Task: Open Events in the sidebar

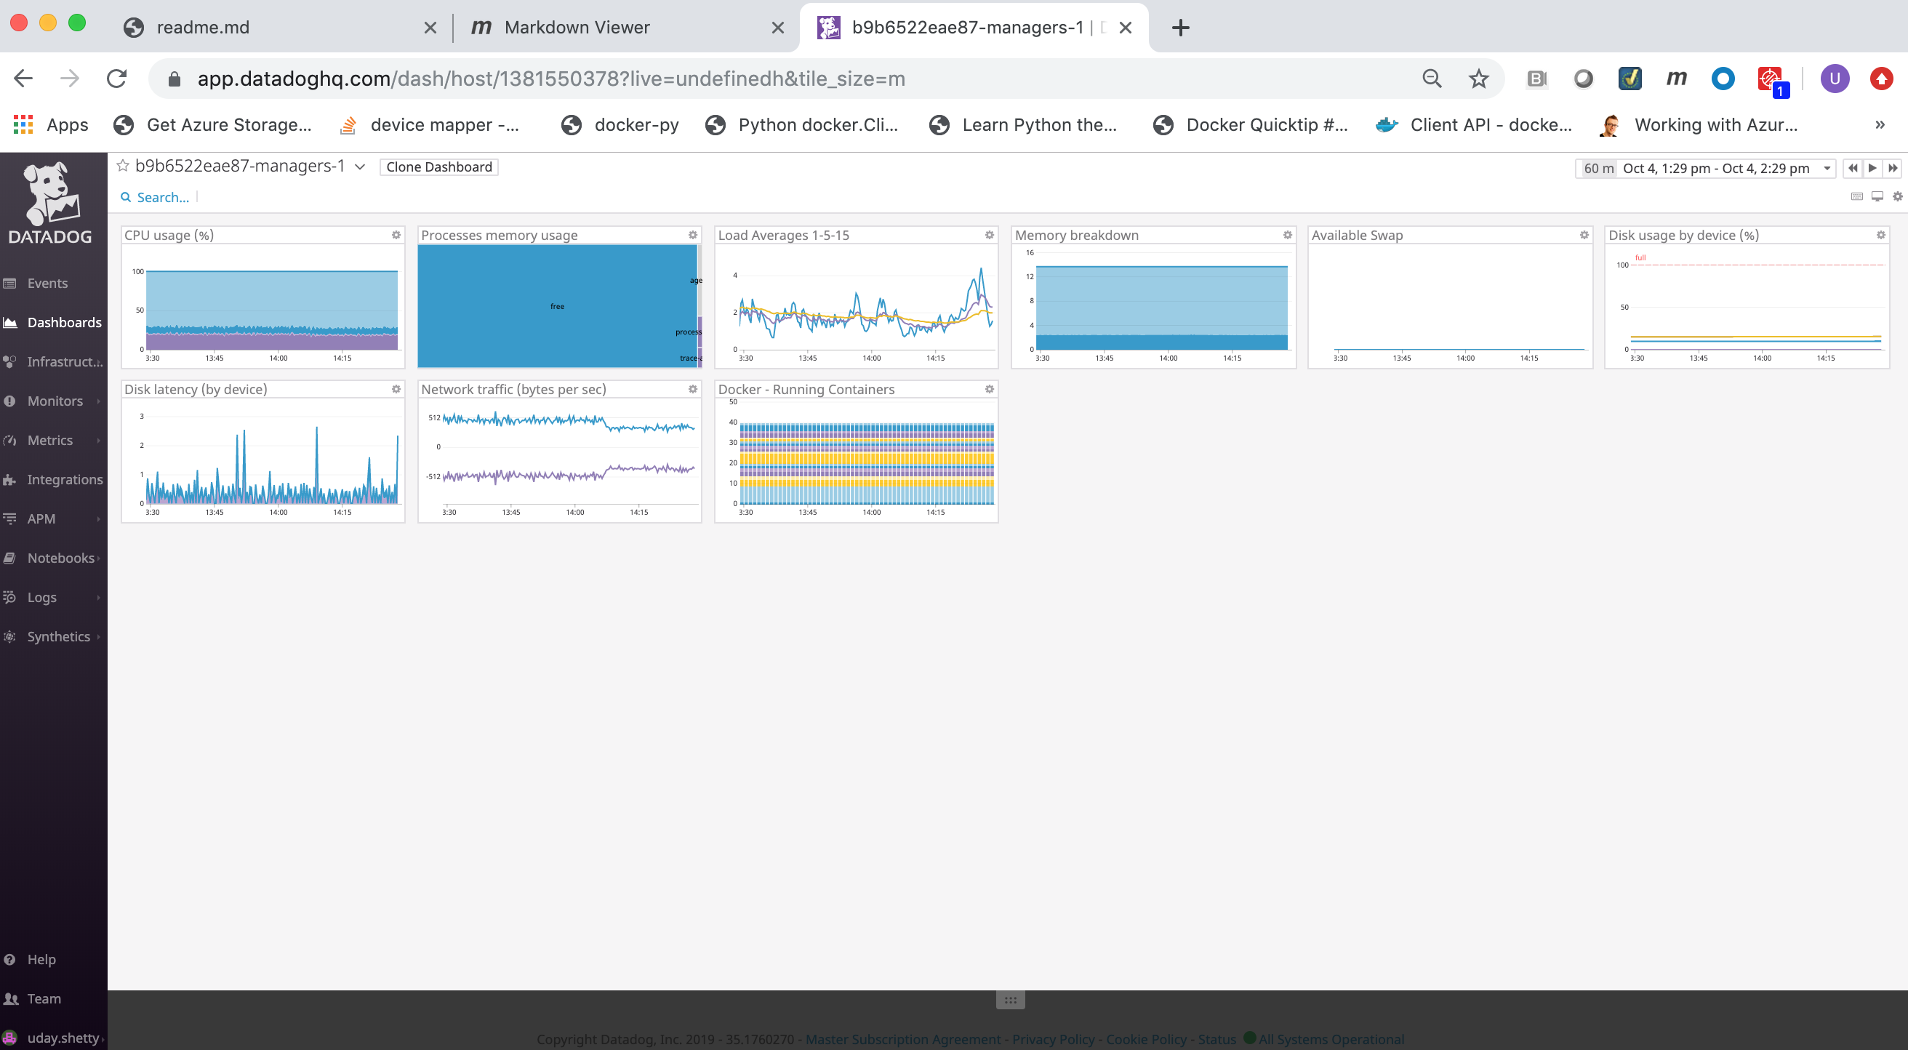Action: (x=47, y=283)
